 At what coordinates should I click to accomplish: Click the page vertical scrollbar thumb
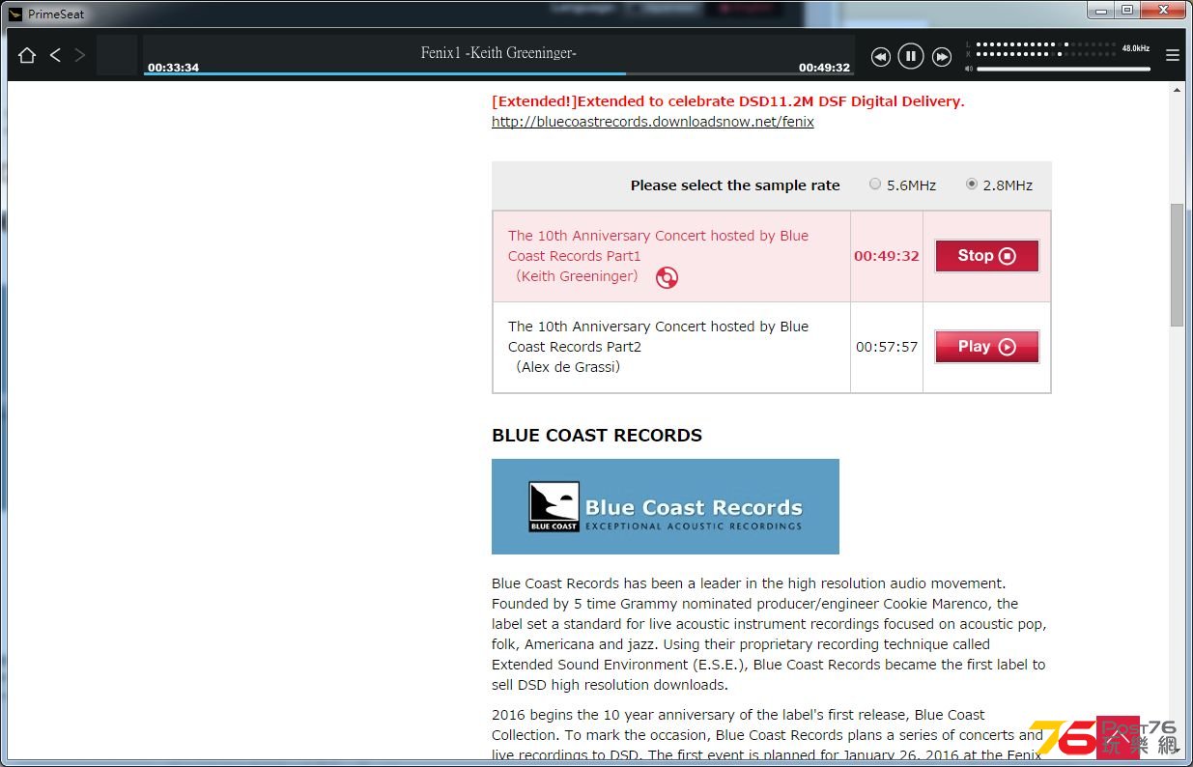click(1177, 264)
